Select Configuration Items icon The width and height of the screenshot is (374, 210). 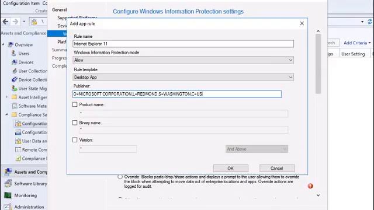18,123
